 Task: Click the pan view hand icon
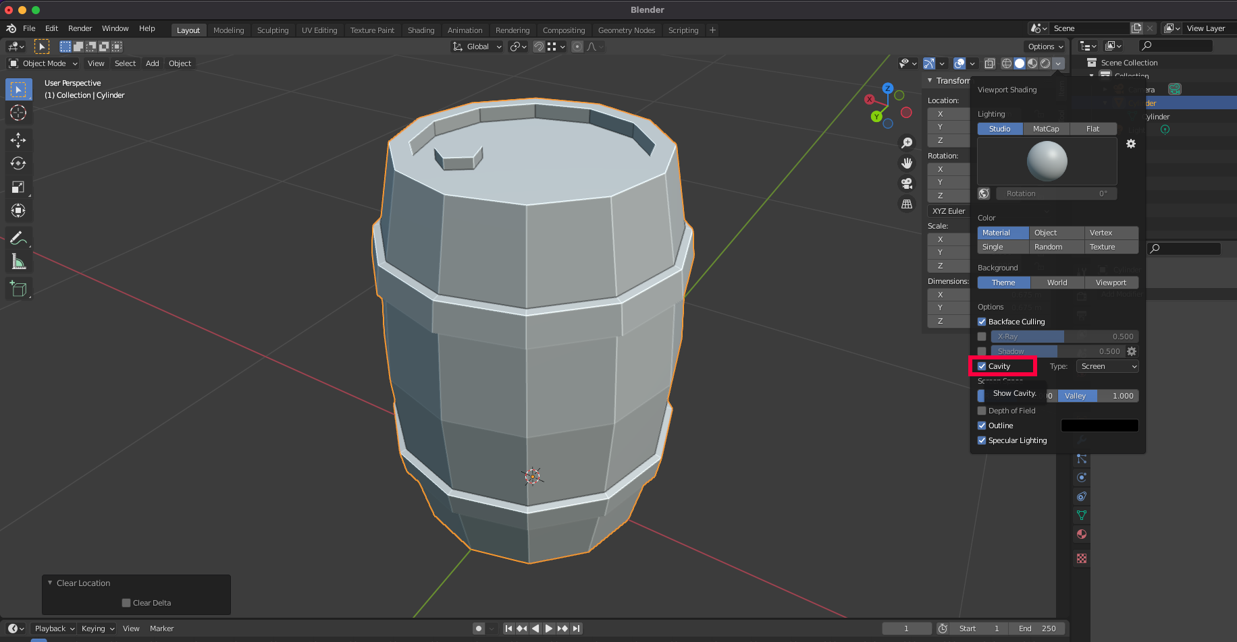click(907, 163)
